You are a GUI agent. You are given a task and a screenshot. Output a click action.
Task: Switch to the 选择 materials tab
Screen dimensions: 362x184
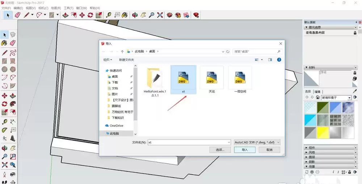(x=308, y=91)
